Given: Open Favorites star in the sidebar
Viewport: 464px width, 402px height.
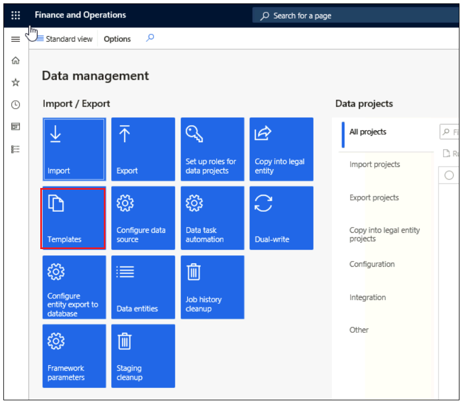Looking at the screenshot, I should tap(16, 83).
